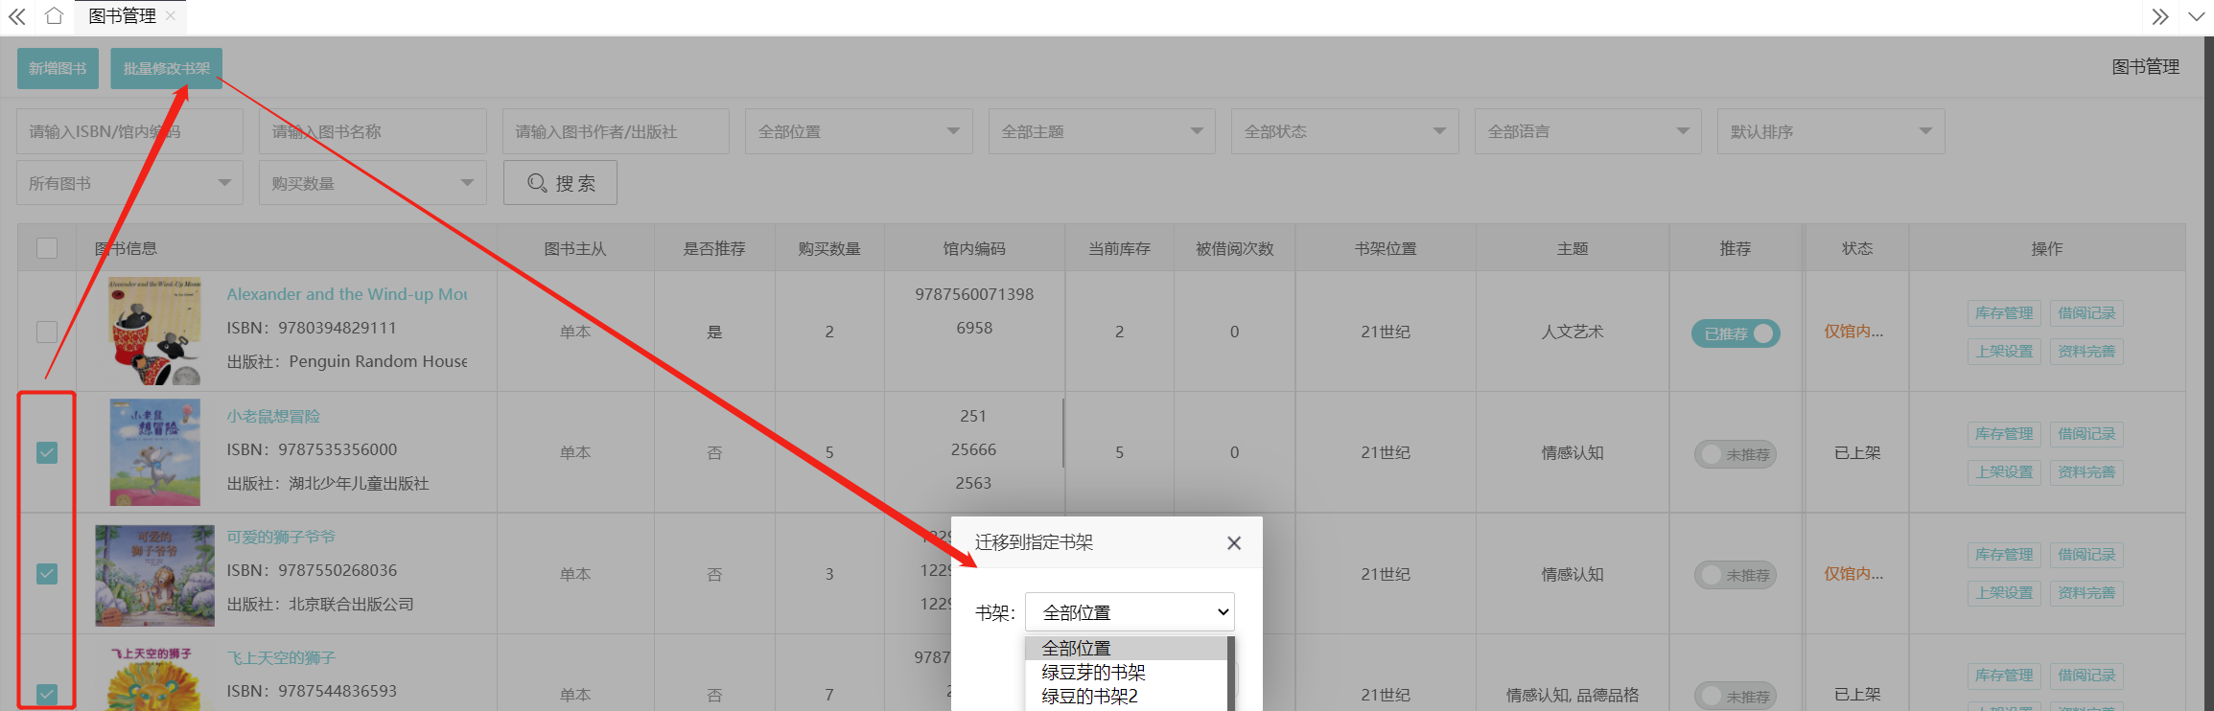The image size is (2214, 711).
Task: Click 资料完善 for Alexander book row
Action: click(2086, 352)
